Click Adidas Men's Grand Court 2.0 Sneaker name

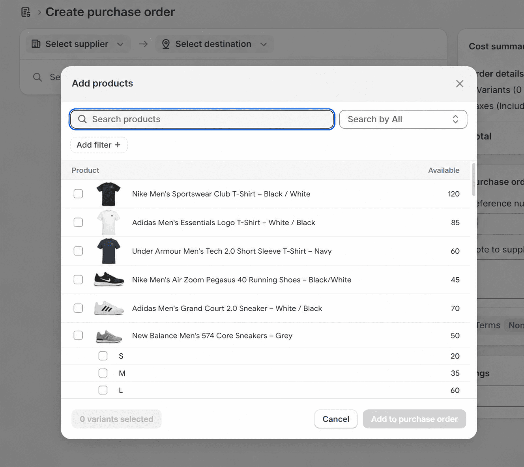[227, 308]
